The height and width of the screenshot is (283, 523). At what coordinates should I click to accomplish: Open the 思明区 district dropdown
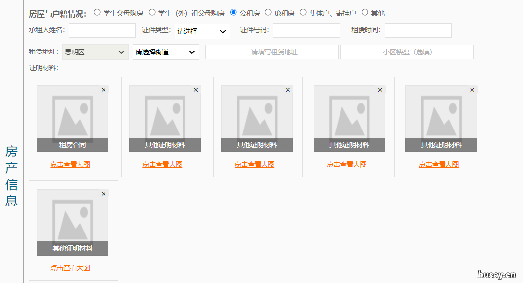pyautogui.click(x=95, y=51)
